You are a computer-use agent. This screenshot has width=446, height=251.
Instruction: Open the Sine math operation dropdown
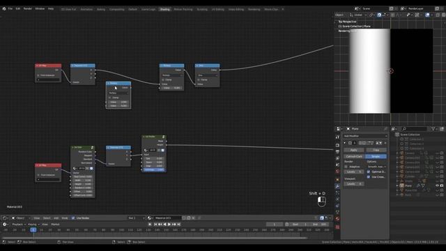208,75
